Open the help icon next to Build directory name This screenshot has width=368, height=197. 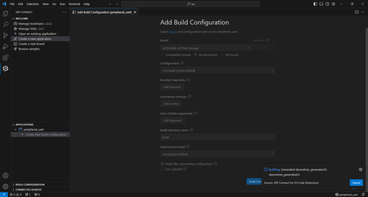pyautogui.click(x=192, y=130)
